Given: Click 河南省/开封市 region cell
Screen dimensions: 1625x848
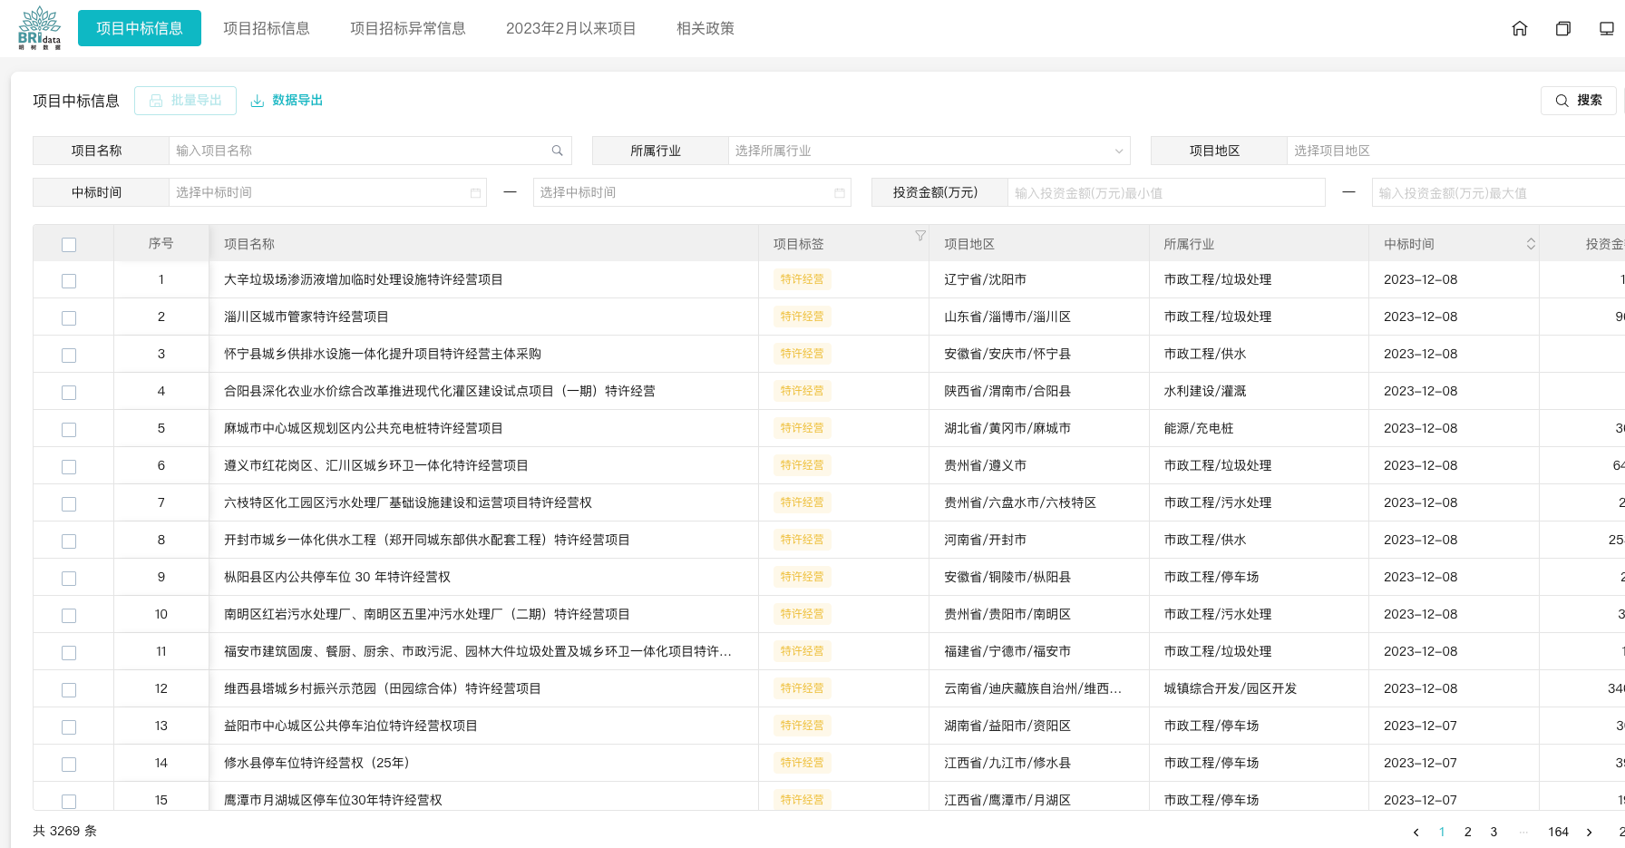Looking at the screenshot, I should pyautogui.click(x=986, y=540).
